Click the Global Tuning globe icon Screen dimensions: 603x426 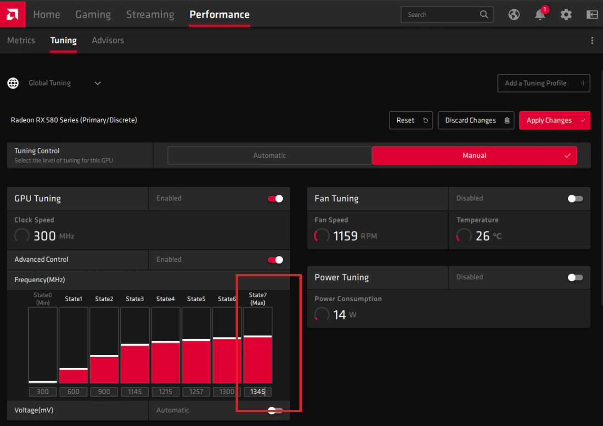pyautogui.click(x=13, y=83)
